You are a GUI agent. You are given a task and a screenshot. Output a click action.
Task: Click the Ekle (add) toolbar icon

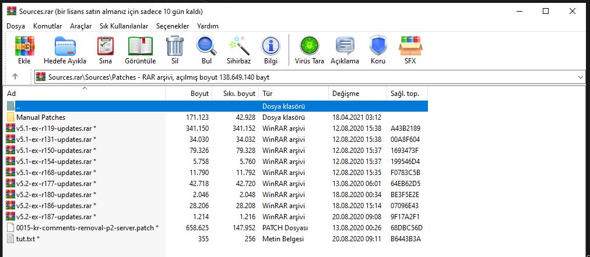tap(24, 46)
